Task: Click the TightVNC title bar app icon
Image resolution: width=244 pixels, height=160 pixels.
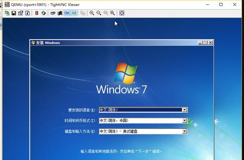Action: click(7, 4)
